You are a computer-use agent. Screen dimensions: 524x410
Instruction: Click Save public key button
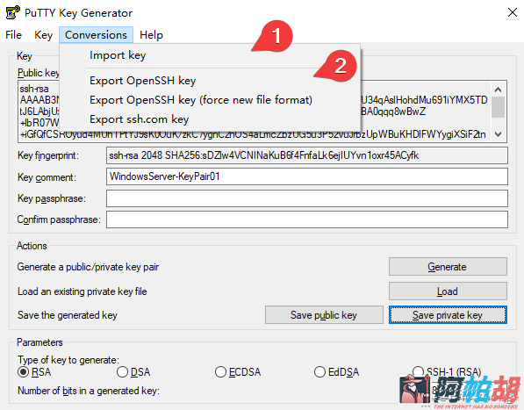pyautogui.click(x=324, y=315)
